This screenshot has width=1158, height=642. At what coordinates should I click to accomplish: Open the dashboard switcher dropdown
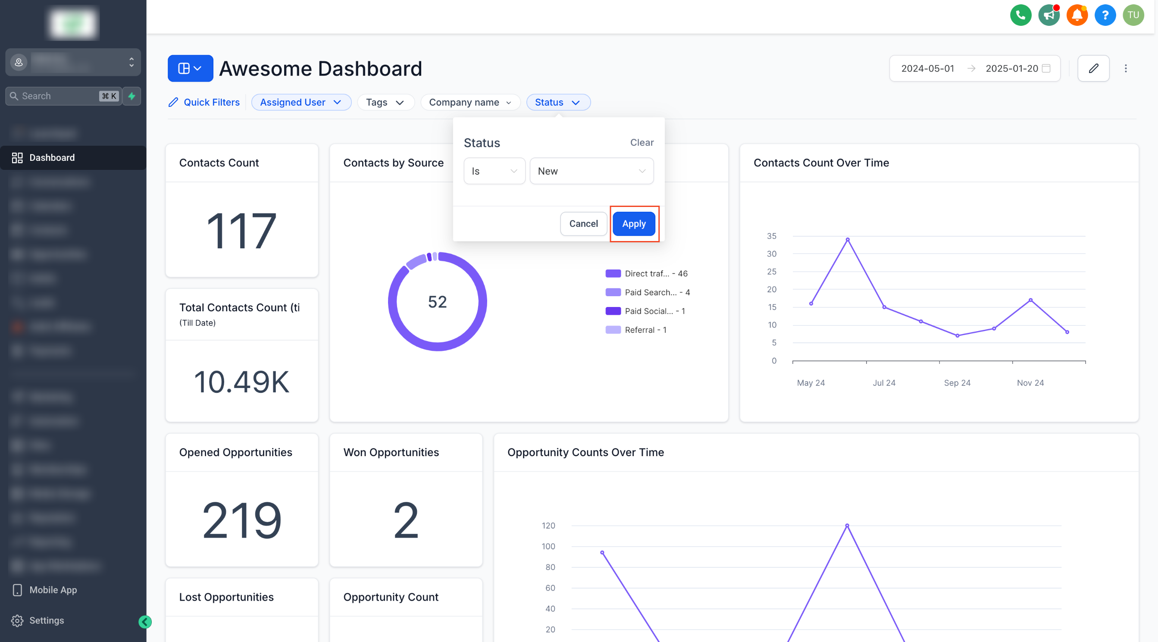coord(190,68)
